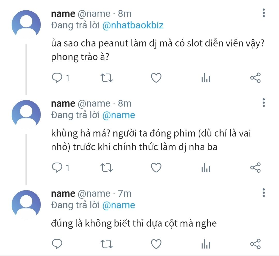Like the 'đúng là không biết' tweet

(x=156, y=244)
